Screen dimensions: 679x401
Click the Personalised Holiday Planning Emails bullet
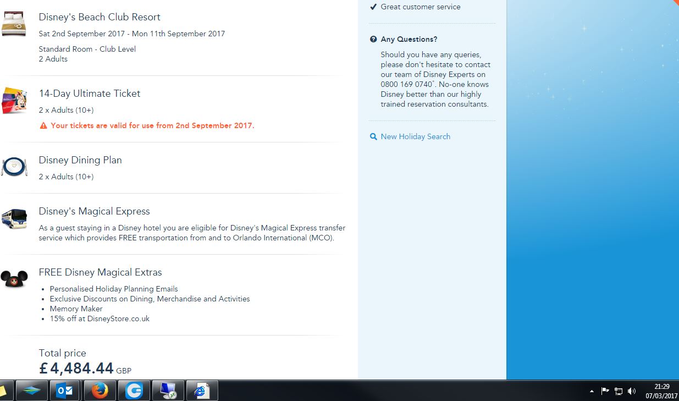point(114,289)
